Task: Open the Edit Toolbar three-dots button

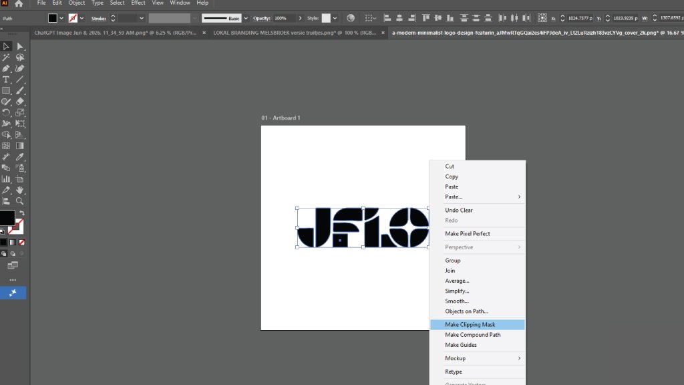Action: (13, 280)
